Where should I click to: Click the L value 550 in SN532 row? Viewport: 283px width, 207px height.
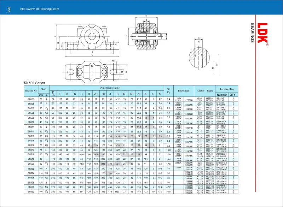pyautogui.click(x=60, y=192)
